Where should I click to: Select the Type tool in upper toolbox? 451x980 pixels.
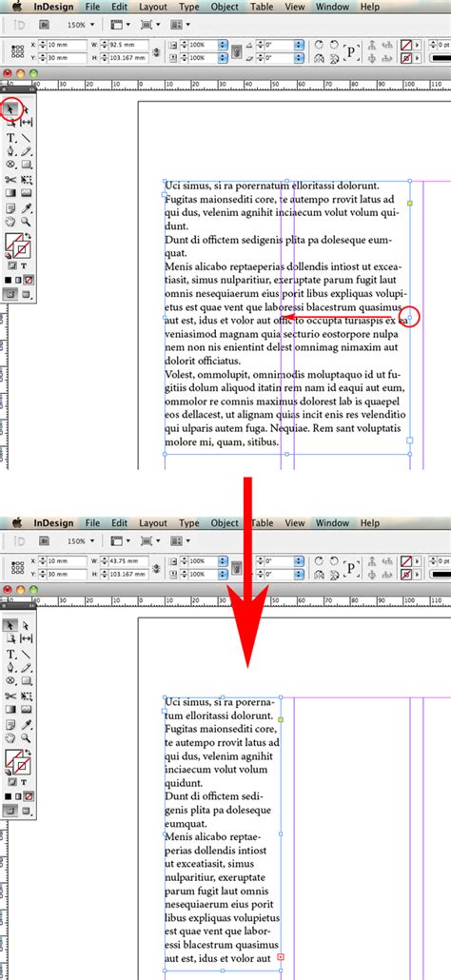click(10, 138)
